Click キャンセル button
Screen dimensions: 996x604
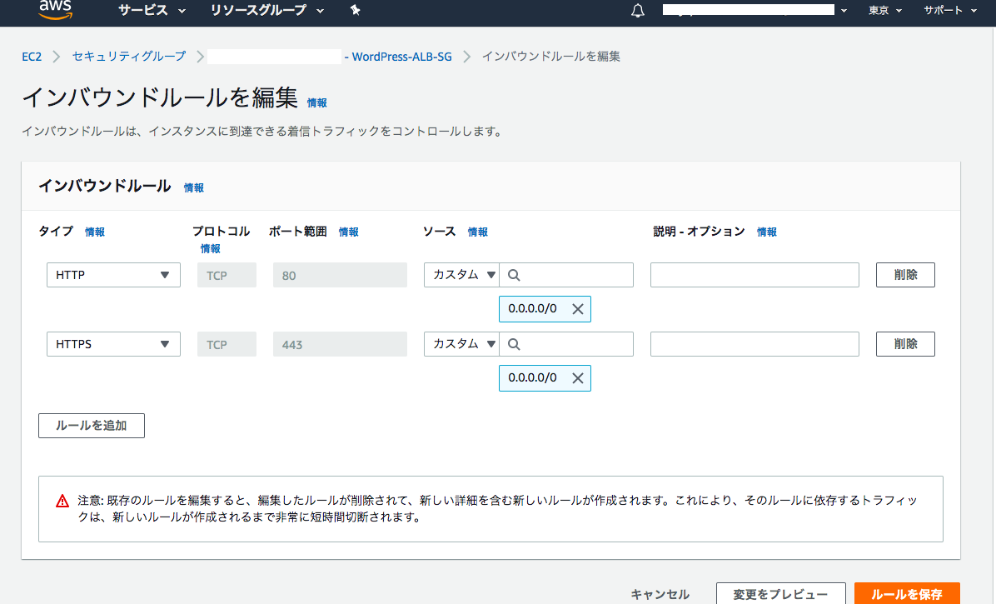coord(660,595)
